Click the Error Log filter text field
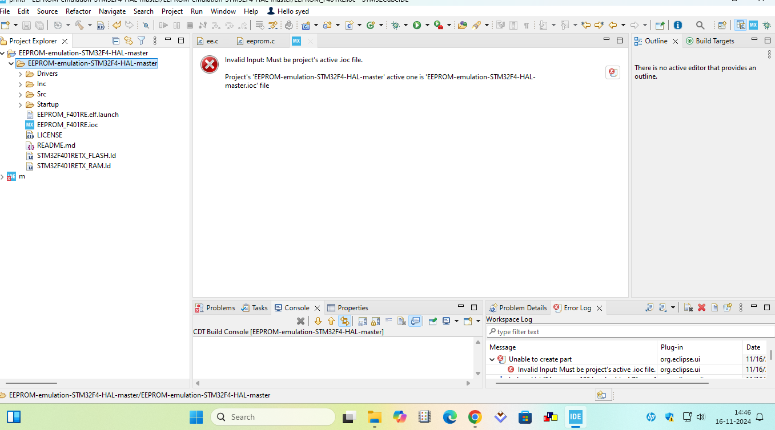 [x=628, y=331]
